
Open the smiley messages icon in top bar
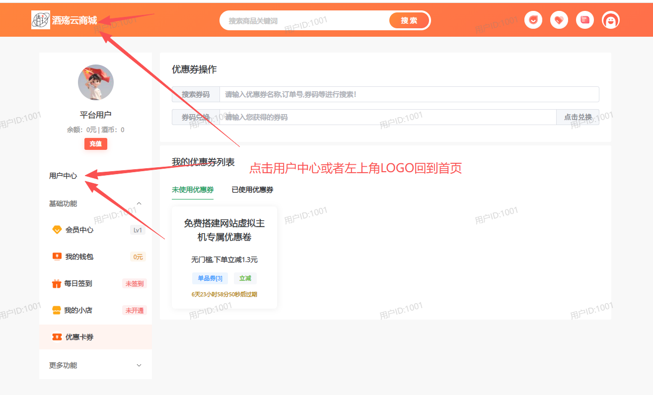click(533, 20)
